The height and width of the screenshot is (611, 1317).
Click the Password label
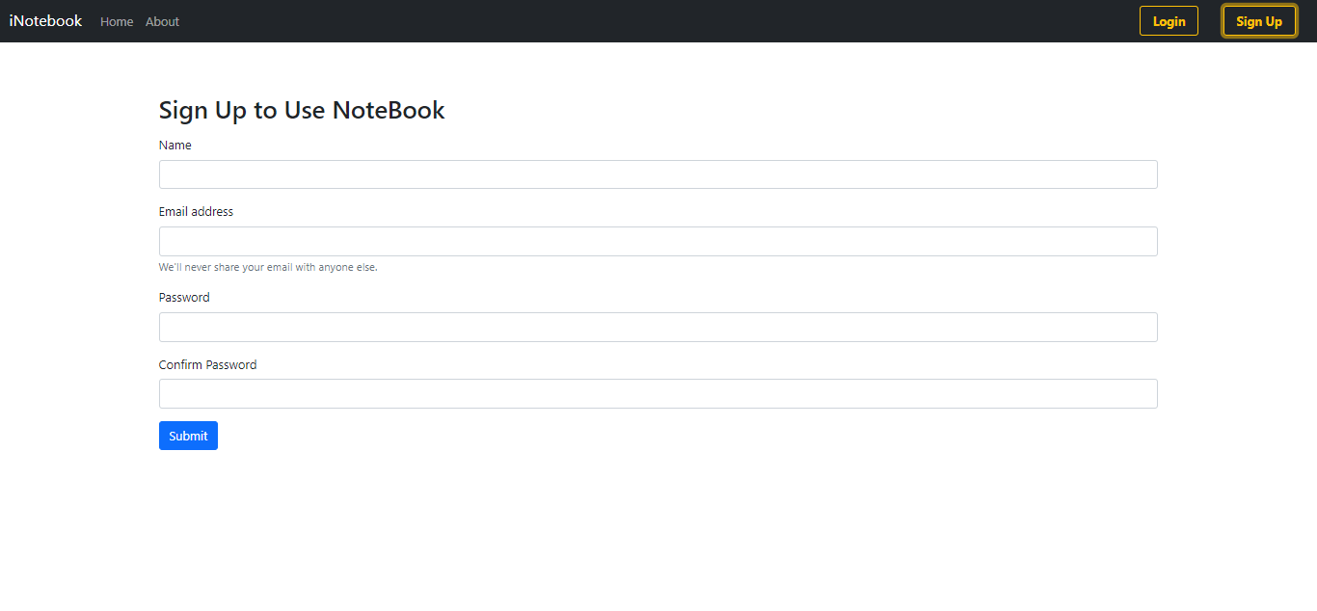tap(183, 297)
